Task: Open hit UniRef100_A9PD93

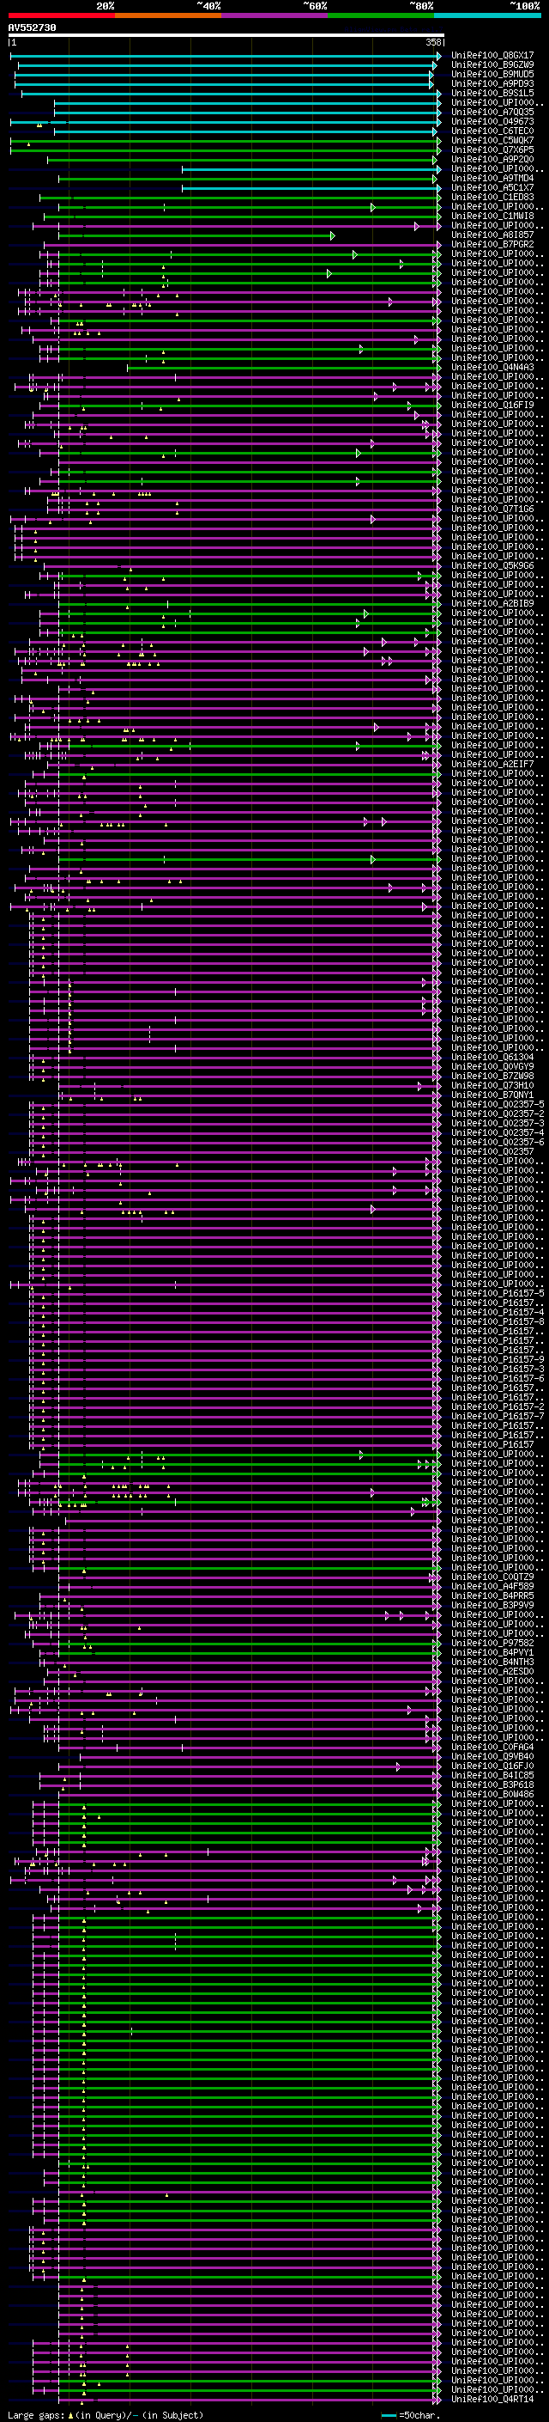Action: point(492,83)
